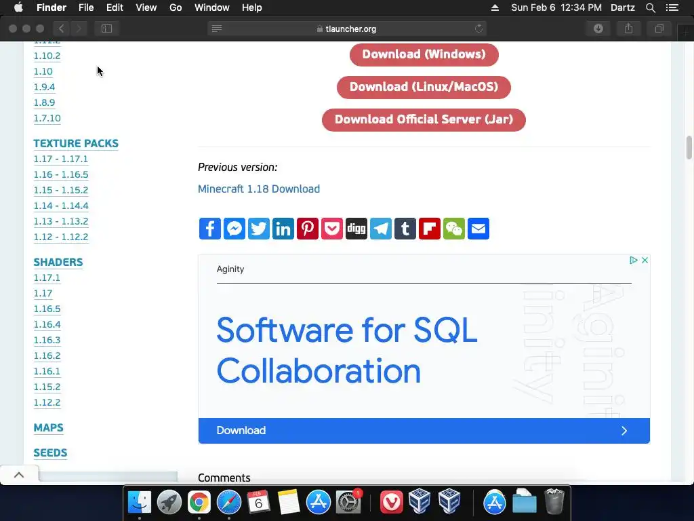Screen dimensions: 694x521
Task: Click Download Official Server (Jar)
Action: tap(424, 119)
